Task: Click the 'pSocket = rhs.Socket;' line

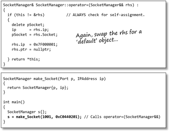Action: tap(35, 35)
